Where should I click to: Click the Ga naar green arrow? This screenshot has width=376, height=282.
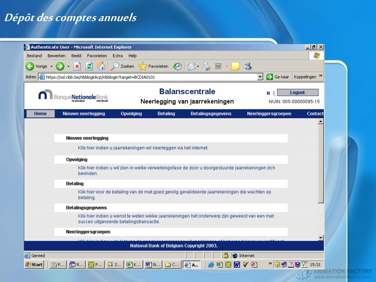pos(270,77)
